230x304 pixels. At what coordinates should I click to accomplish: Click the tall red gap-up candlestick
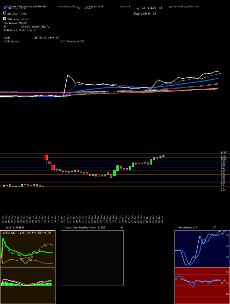coord(46,158)
